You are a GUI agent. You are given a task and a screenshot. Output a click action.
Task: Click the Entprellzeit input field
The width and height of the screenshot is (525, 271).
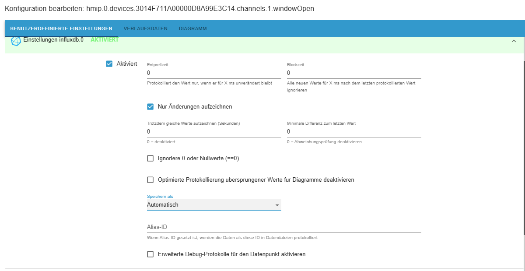pos(213,73)
